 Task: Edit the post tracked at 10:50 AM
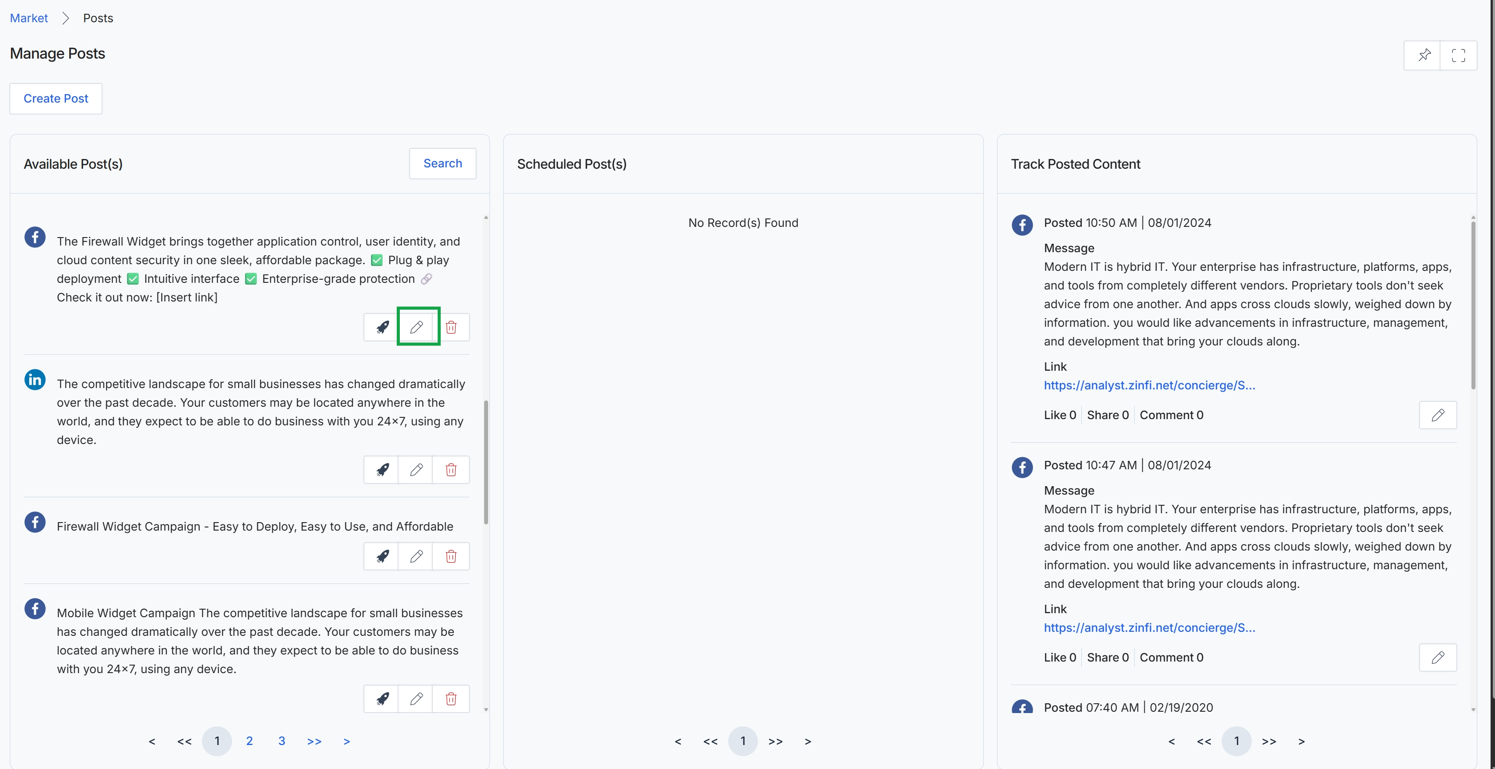(1438, 415)
